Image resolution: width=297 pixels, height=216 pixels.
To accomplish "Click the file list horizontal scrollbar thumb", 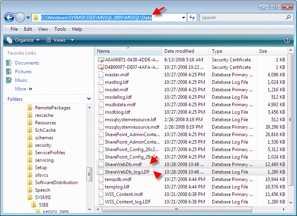I will [177, 209].
